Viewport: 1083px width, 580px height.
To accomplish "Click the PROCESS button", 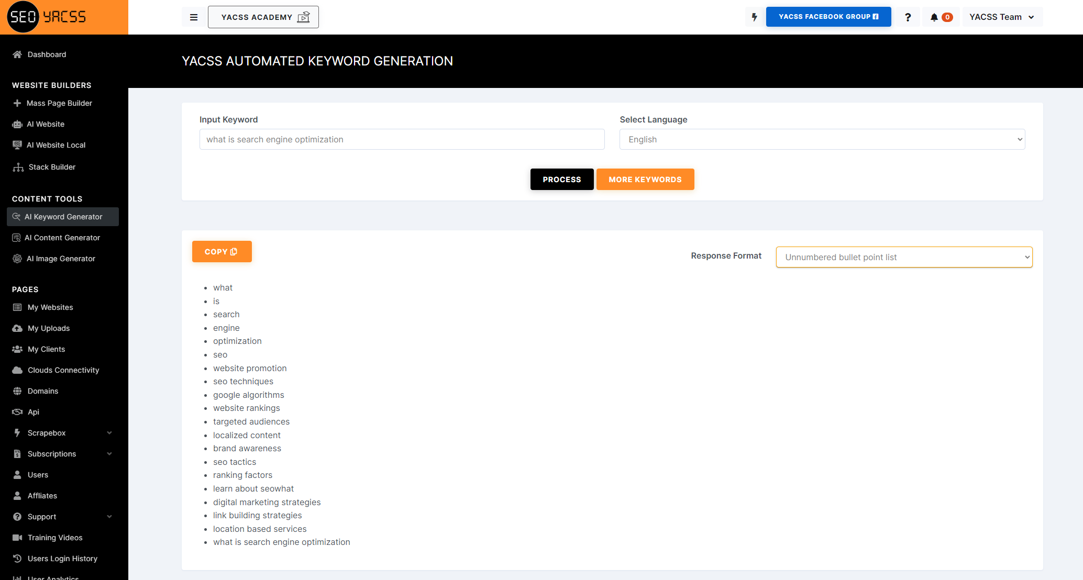I will tap(562, 179).
